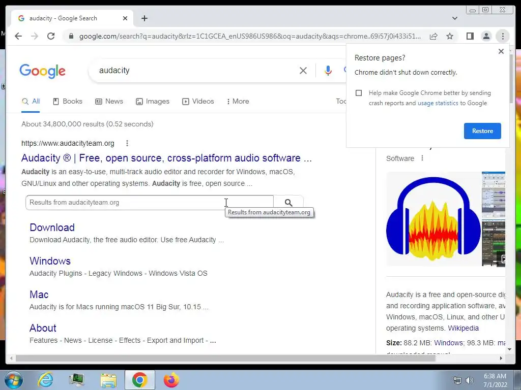Expand the More search options
The image size is (521, 390).
click(238, 102)
